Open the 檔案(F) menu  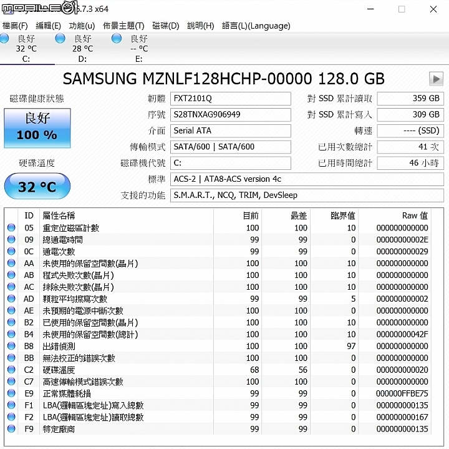pyautogui.click(x=15, y=26)
